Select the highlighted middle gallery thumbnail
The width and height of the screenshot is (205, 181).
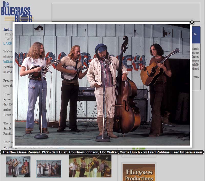tap(49, 168)
